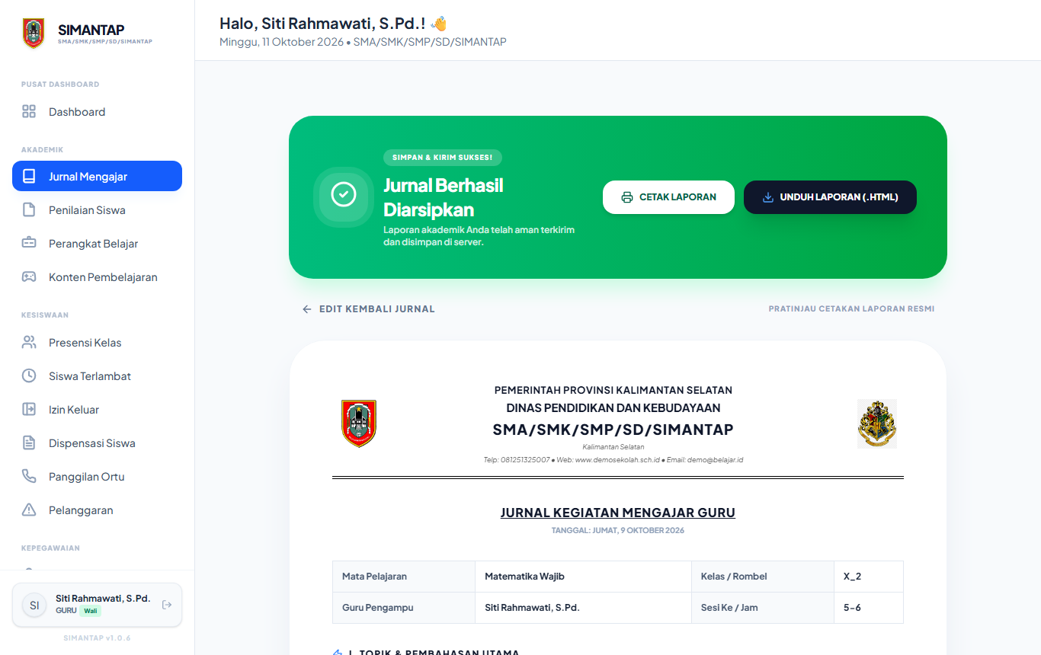
Task: Click the Dashboard grid icon
Action: 29,112
